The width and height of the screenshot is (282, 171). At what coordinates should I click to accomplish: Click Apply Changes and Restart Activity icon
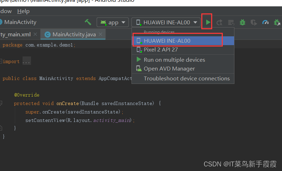(x=219, y=23)
